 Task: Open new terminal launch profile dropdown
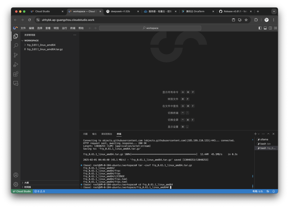point(259,134)
